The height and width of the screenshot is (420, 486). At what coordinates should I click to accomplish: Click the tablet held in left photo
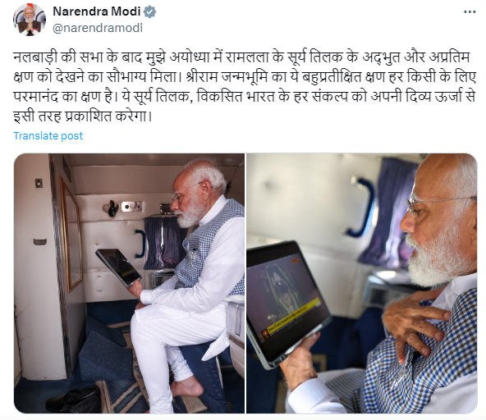pos(118,267)
